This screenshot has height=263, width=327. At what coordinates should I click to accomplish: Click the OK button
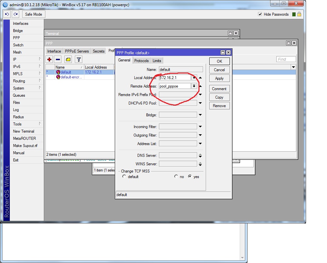point(219,61)
